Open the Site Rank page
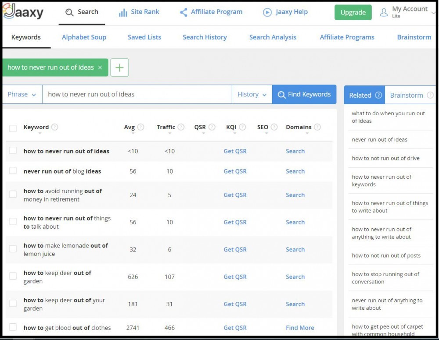This screenshot has height=340, width=439. pyautogui.click(x=139, y=12)
